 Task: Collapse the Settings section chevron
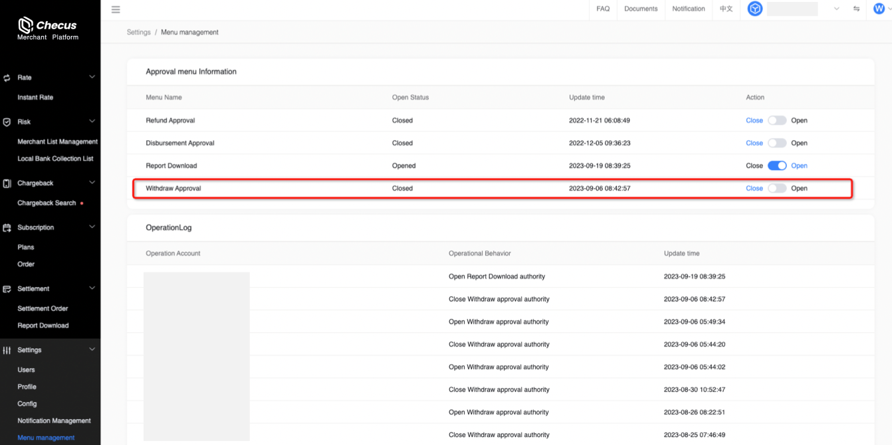(92, 349)
